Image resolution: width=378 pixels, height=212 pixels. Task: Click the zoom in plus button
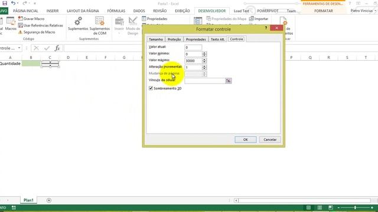click(372, 207)
